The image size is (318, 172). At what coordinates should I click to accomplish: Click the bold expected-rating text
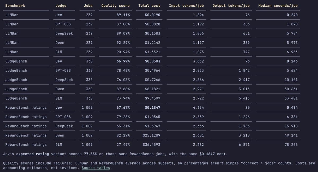pyautogui.click(x=32, y=154)
